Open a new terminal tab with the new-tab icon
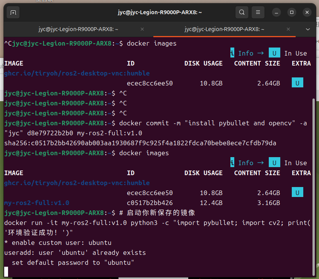This screenshot has width=319, height=279. (13, 13)
